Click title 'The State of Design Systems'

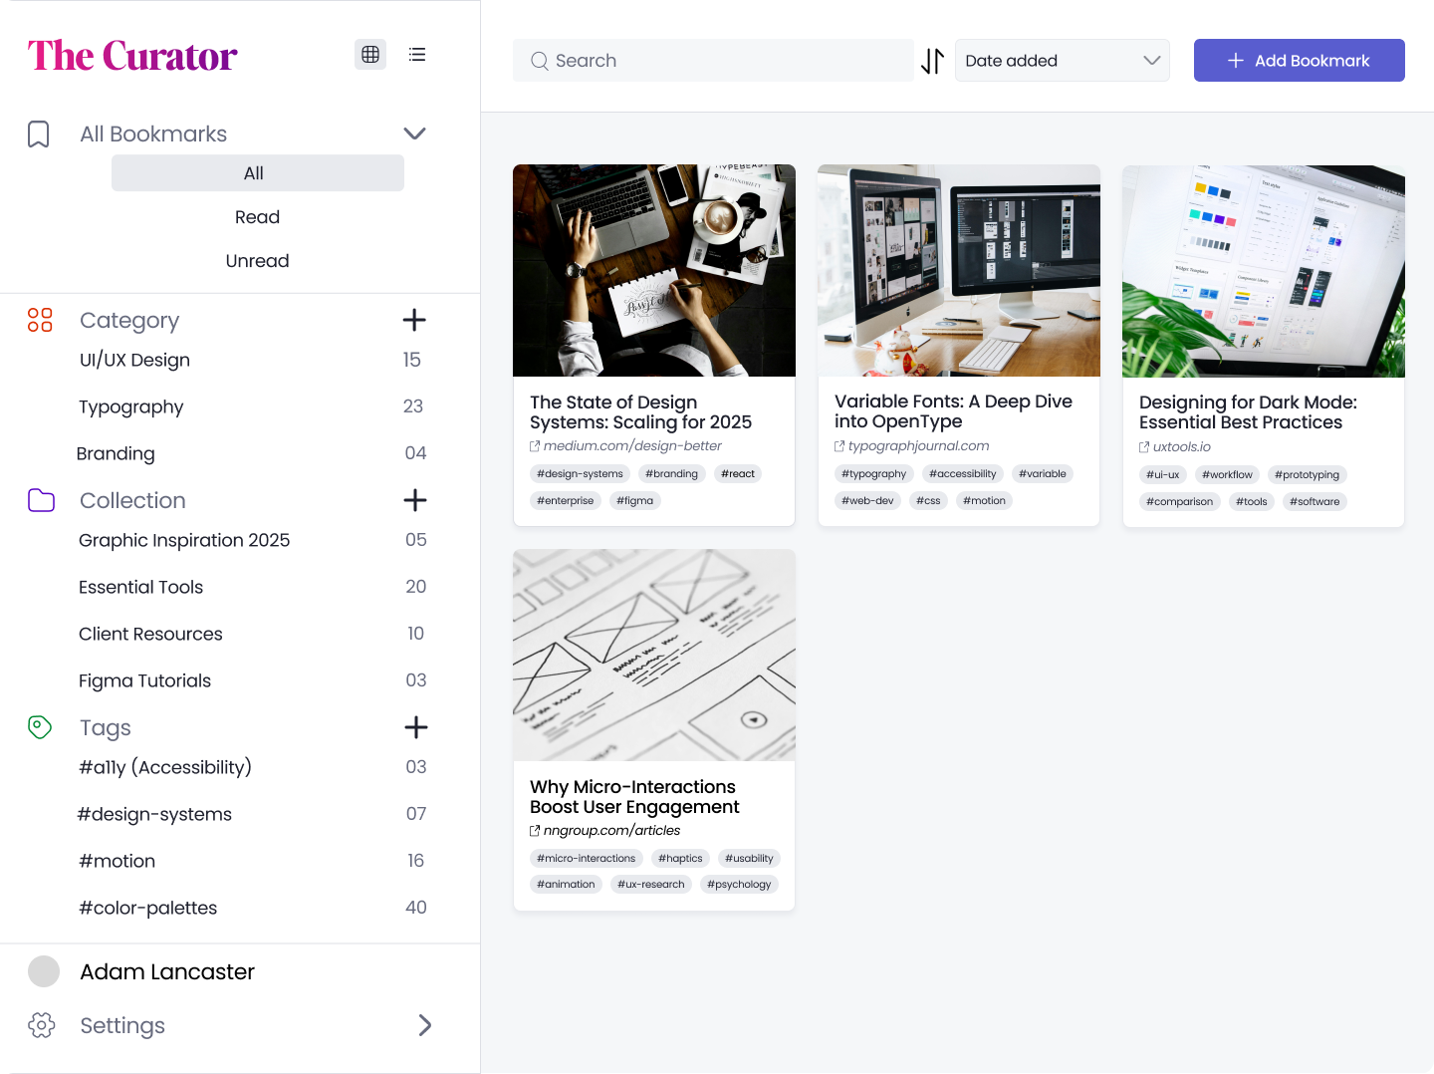click(640, 412)
